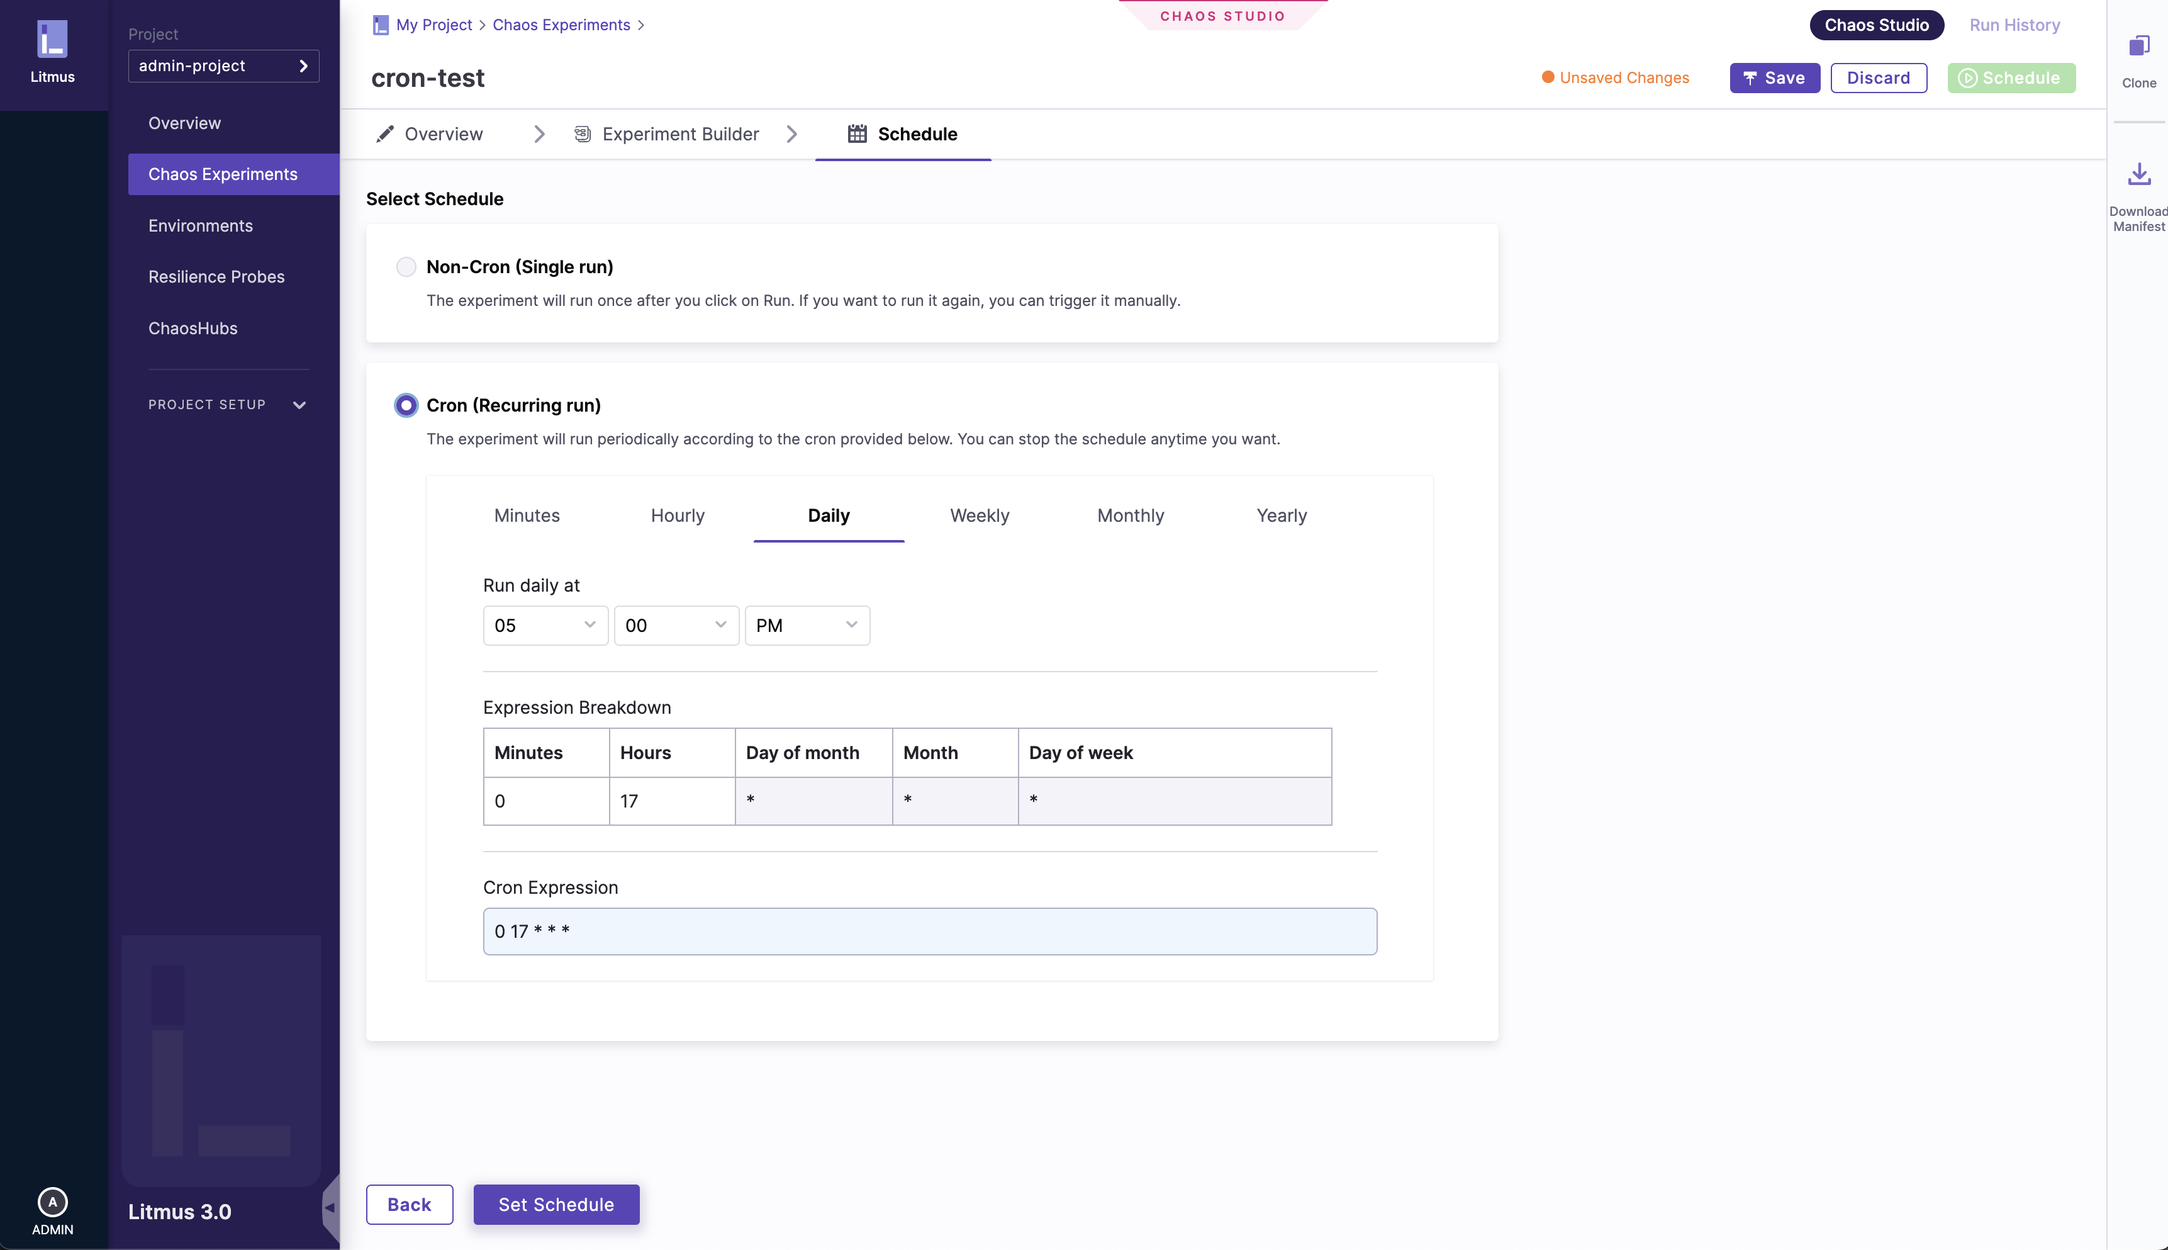
Task: Open the AM/PM dropdown
Action: pos(807,625)
